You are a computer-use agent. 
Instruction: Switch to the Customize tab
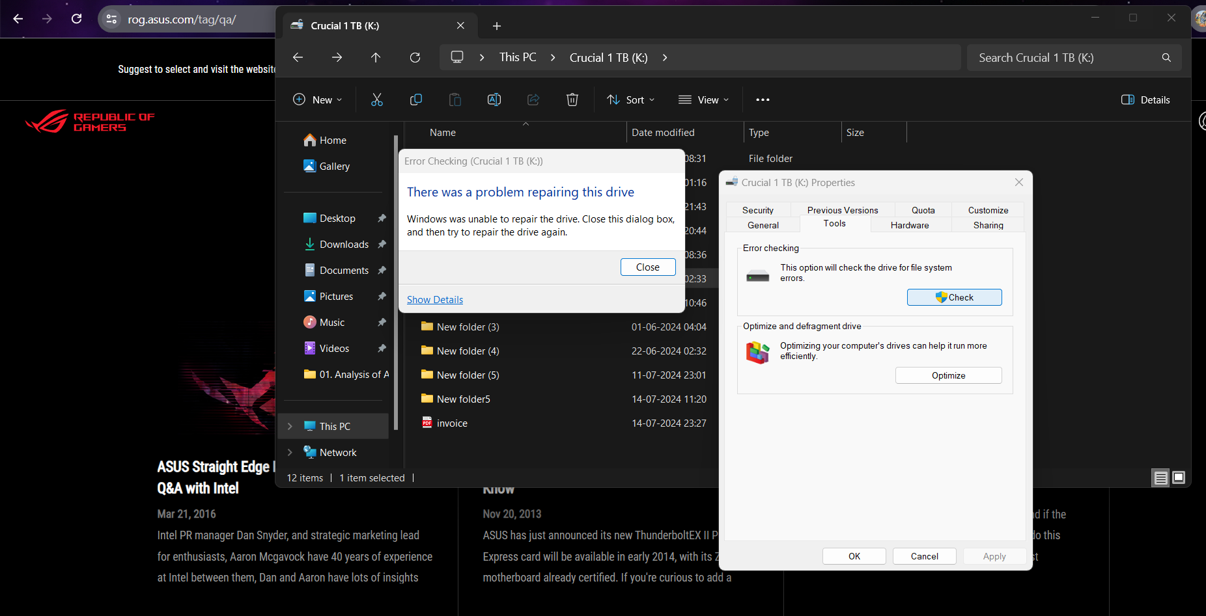coord(988,210)
